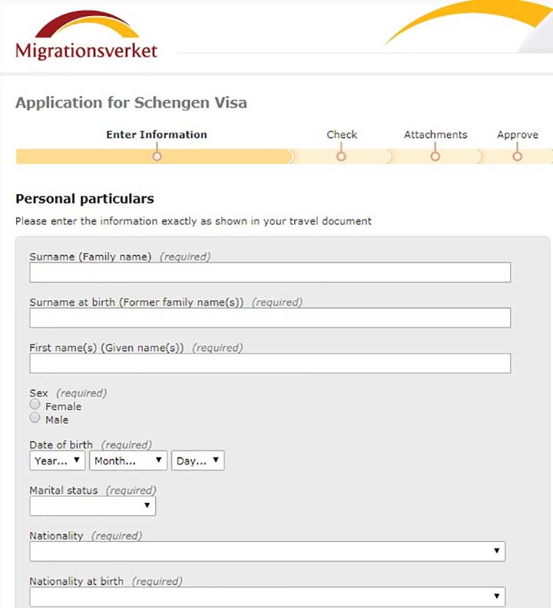Open the Month dropdown for date of birth

click(x=128, y=461)
